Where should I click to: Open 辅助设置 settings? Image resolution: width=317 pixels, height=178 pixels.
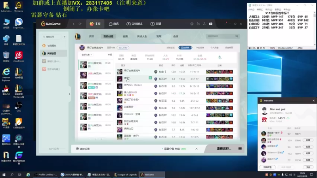coord(83,149)
